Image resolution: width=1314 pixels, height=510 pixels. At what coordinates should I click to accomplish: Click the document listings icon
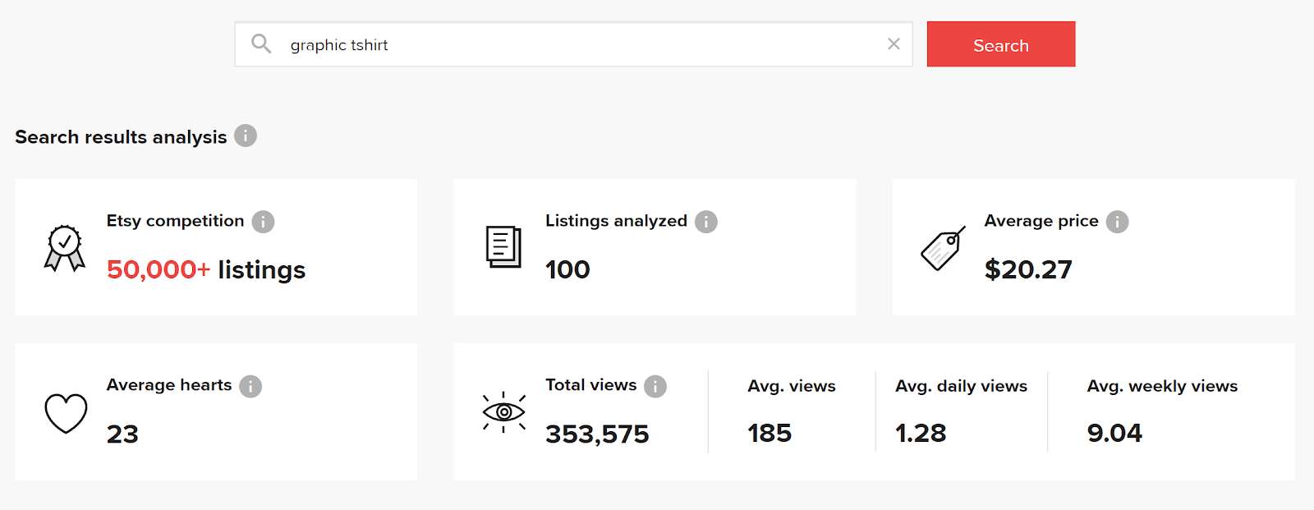pos(503,247)
